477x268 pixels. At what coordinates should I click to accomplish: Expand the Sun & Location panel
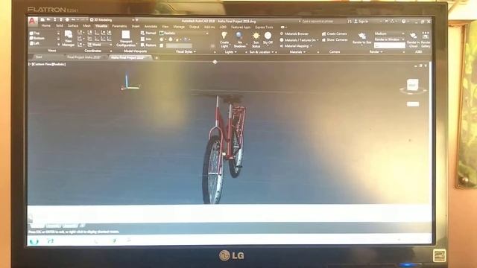click(x=262, y=52)
